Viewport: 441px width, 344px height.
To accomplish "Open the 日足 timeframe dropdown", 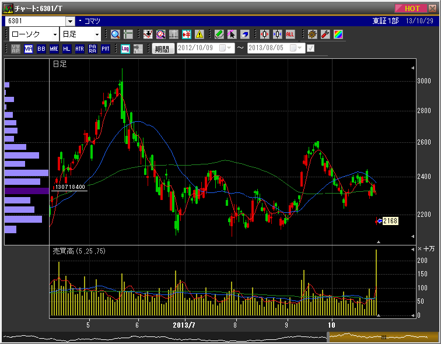I will click(97, 34).
